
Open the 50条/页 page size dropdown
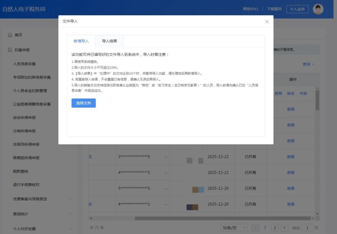point(234,228)
